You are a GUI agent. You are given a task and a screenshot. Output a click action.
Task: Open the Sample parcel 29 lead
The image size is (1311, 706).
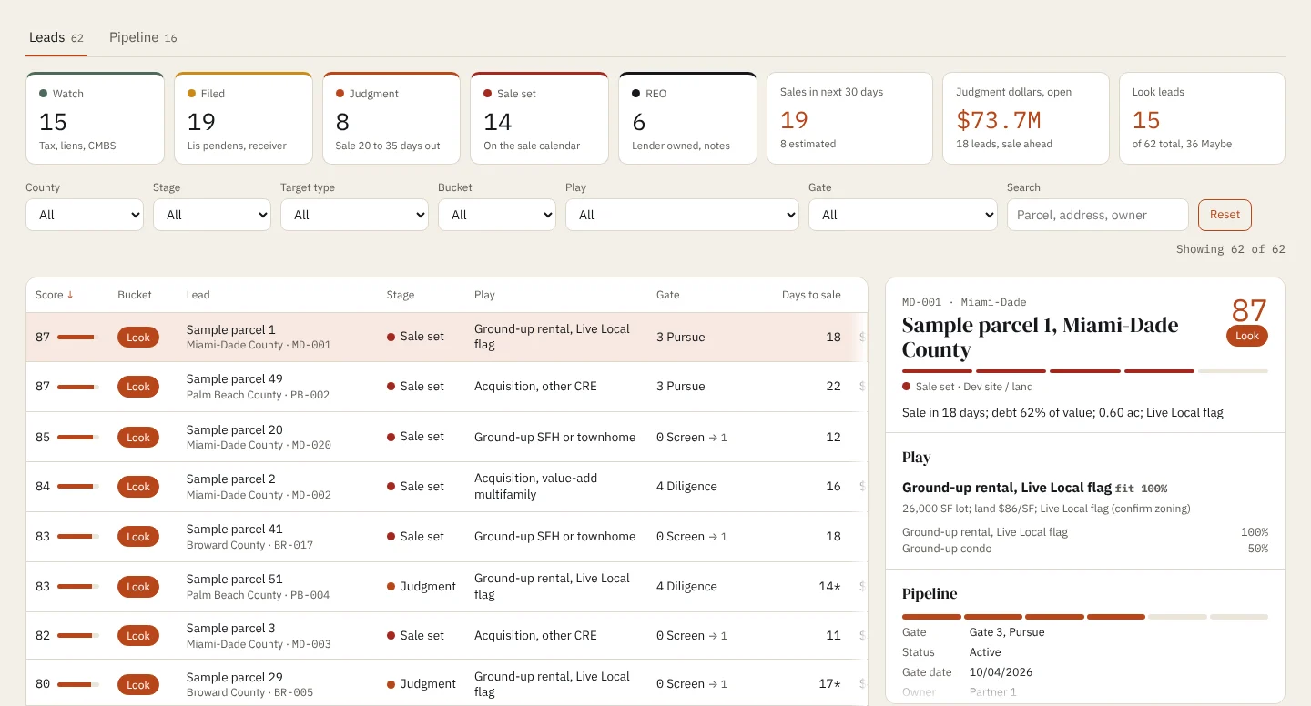[446, 684]
